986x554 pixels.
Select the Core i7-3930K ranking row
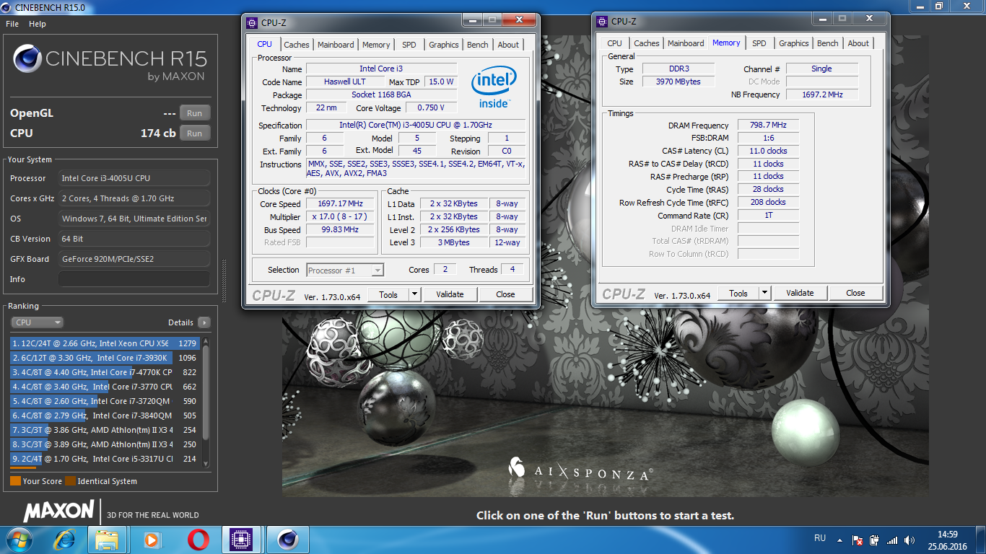(x=105, y=358)
